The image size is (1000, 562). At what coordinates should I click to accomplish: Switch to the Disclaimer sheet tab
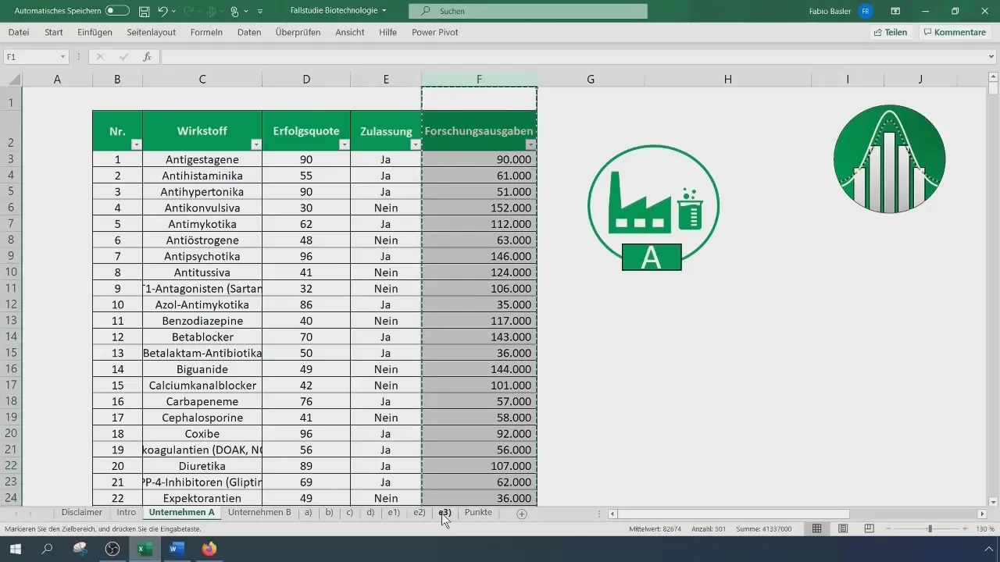pyautogui.click(x=82, y=513)
